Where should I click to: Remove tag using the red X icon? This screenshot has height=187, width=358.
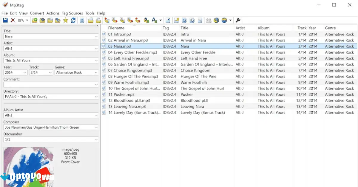pyautogui.click(x=12, y=20)
